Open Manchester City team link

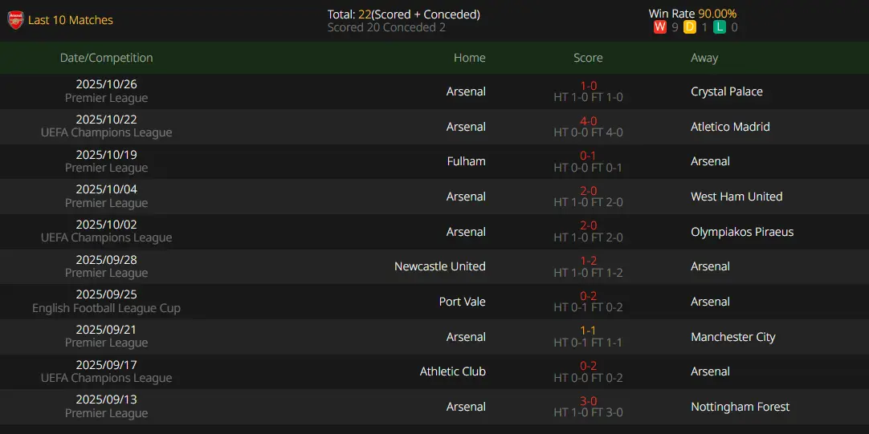(x=732, y=337)
